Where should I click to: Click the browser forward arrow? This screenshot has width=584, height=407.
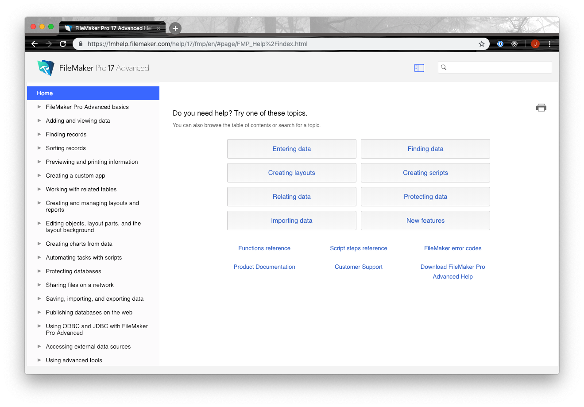click(x=49, y=44)
